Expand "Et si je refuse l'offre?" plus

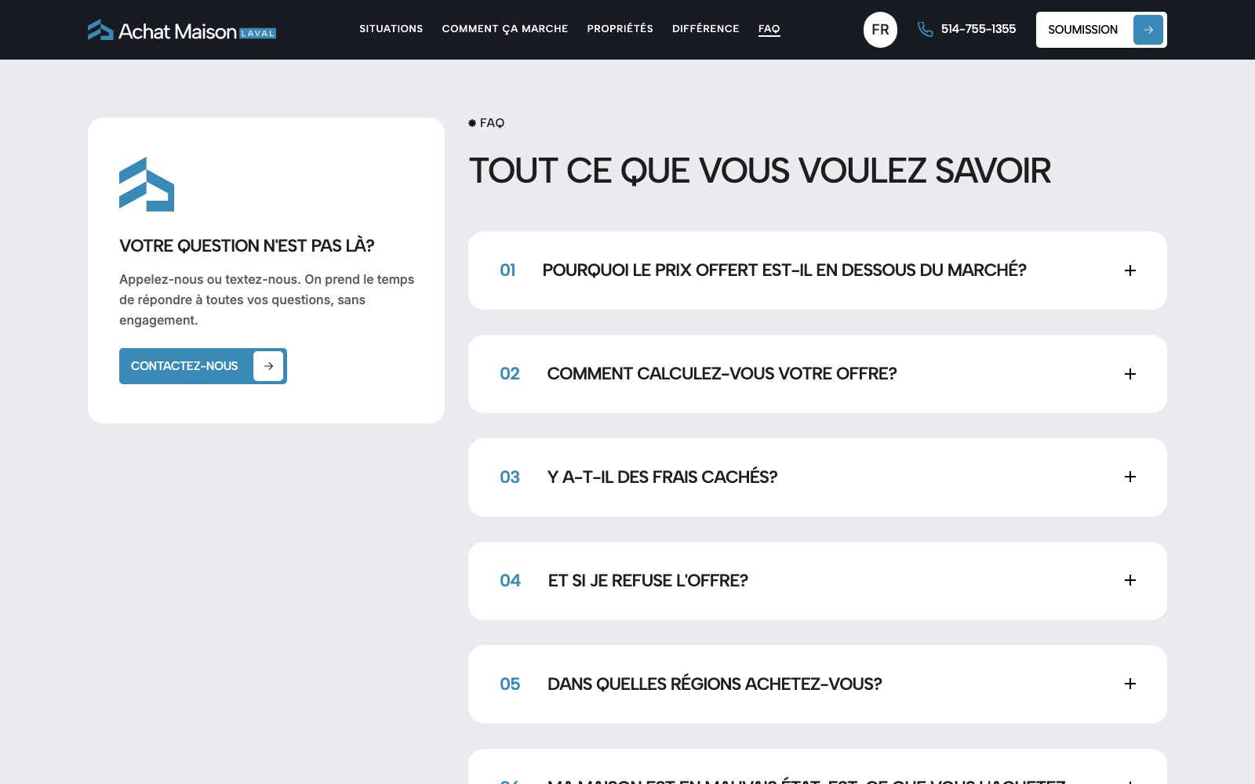(1130, 580)
